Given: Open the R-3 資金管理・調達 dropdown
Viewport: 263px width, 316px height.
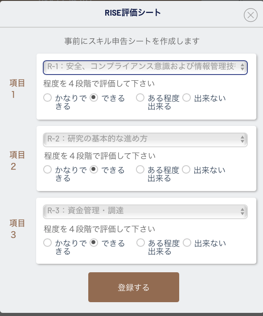Looking at the screenshot, I should 145,212.
